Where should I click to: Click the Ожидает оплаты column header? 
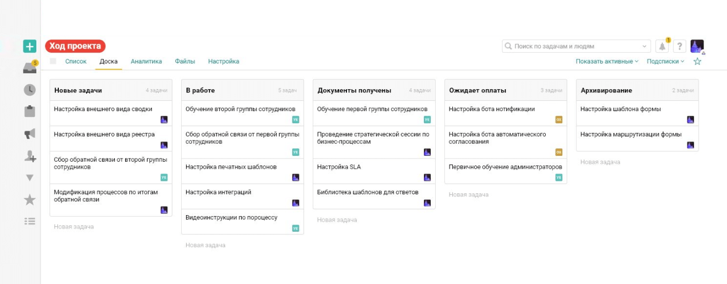[x=506, y=90]
